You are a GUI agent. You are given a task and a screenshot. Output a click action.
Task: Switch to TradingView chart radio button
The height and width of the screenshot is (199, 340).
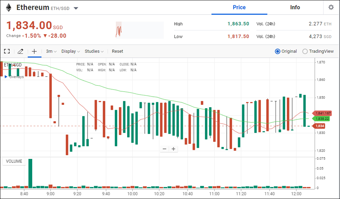tap(305, 51)
